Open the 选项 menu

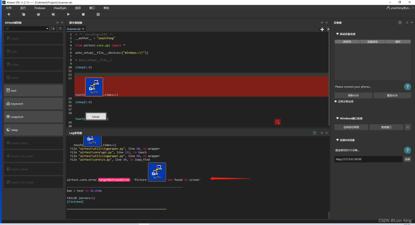pyautogui.click(x=78, y=8)
